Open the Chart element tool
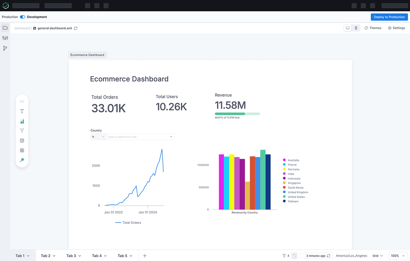The image size is (410, 261). 22,121
